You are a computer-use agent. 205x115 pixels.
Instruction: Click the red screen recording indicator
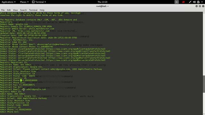[183, 2]
